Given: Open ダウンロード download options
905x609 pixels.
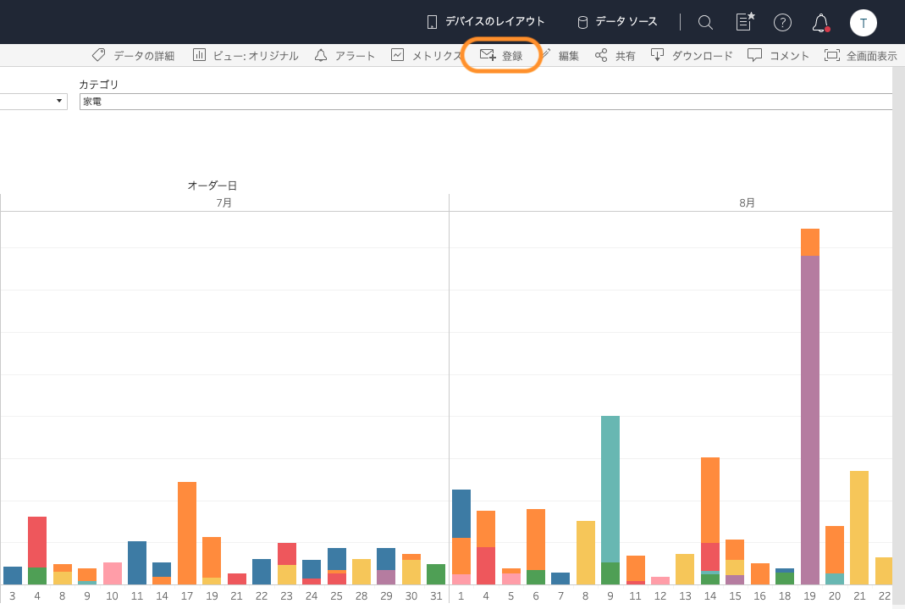Looking at the screenshot, I should point(692,55).
